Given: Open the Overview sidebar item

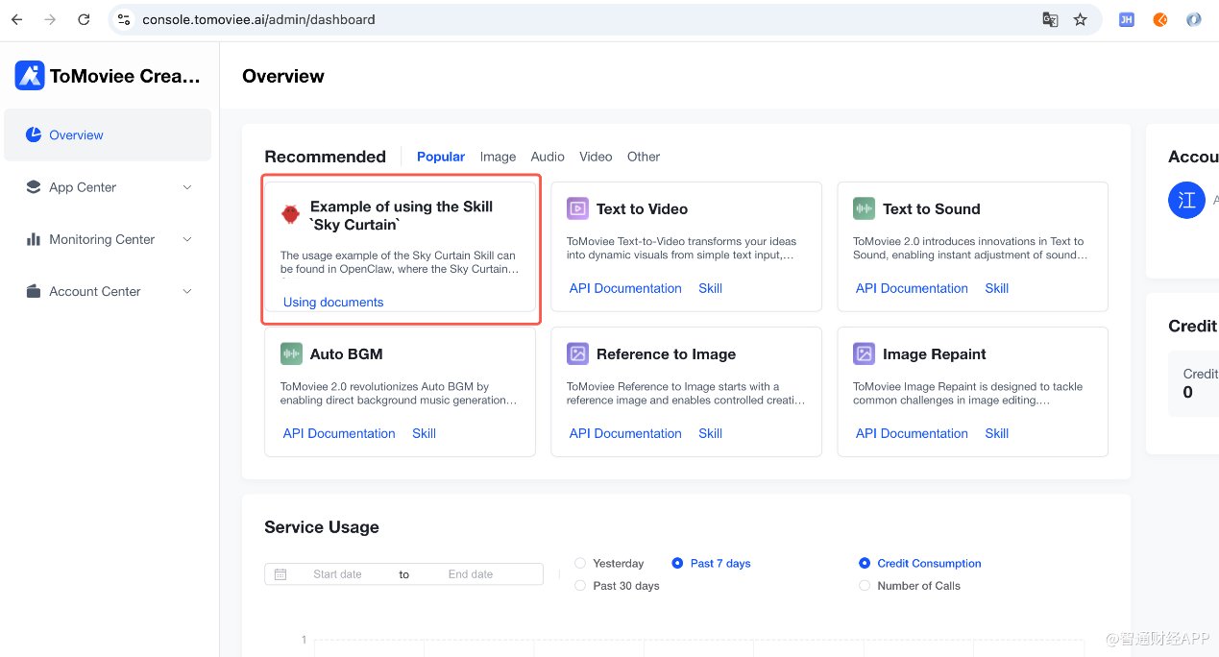Looking at the screenshot, I should coord(76,135).
